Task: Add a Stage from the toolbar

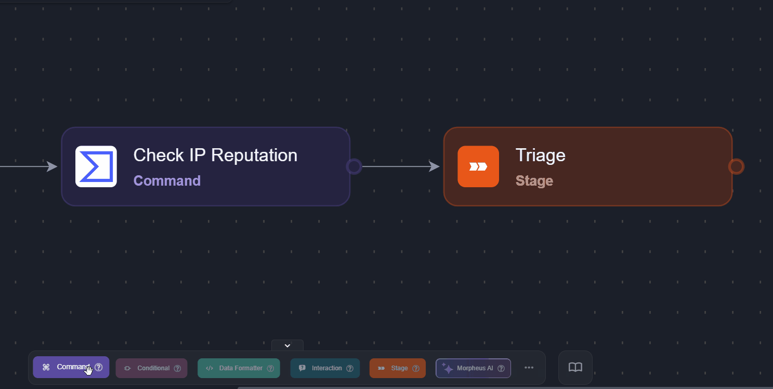Action: click(x=394, y=368)
